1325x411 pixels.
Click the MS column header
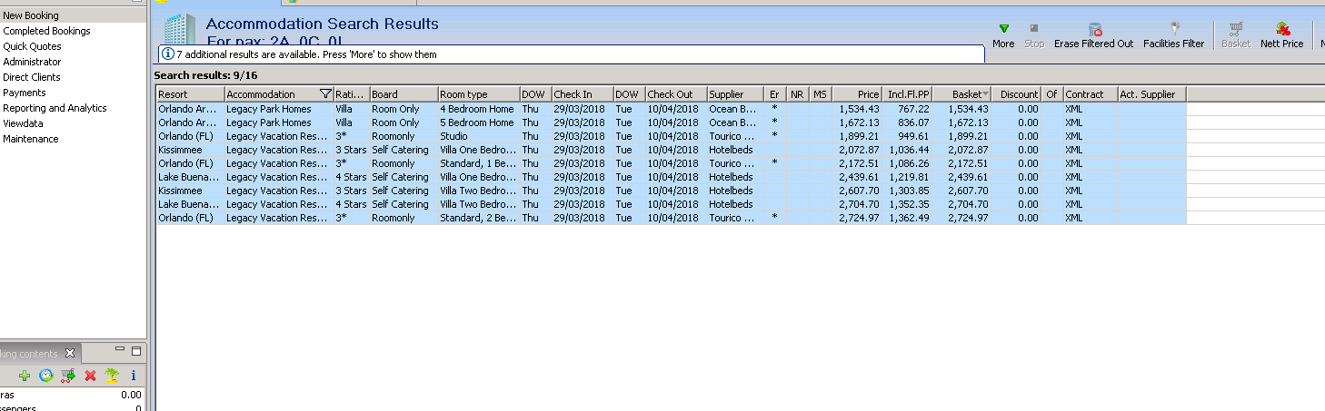coord(820,94)
